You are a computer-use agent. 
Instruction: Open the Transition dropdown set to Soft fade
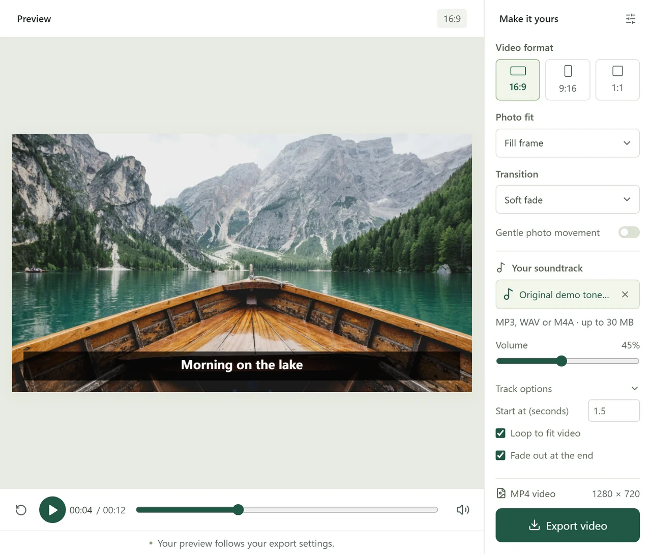click(568, 199)
